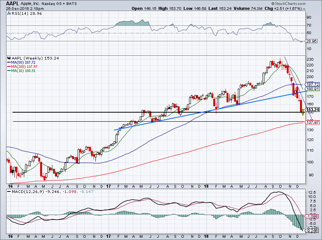
Task: Click the AAPL (Weekly) 153.24 legend
Action: pos(35,58)
